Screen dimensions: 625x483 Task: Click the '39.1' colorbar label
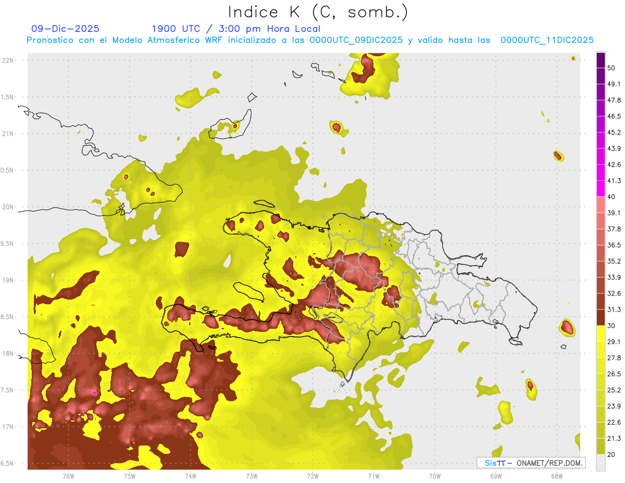(614, 213)
